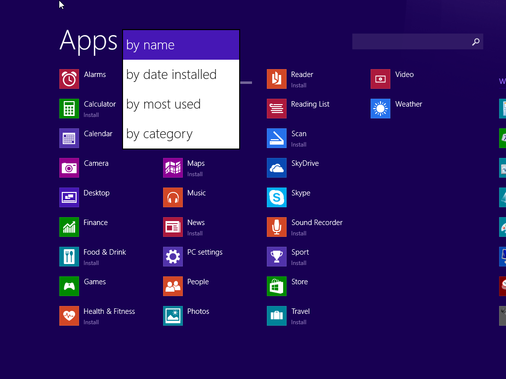Open the Maps app icon
Image resolution: width=506 pixels, height=379 pixels.
point(173,168)
